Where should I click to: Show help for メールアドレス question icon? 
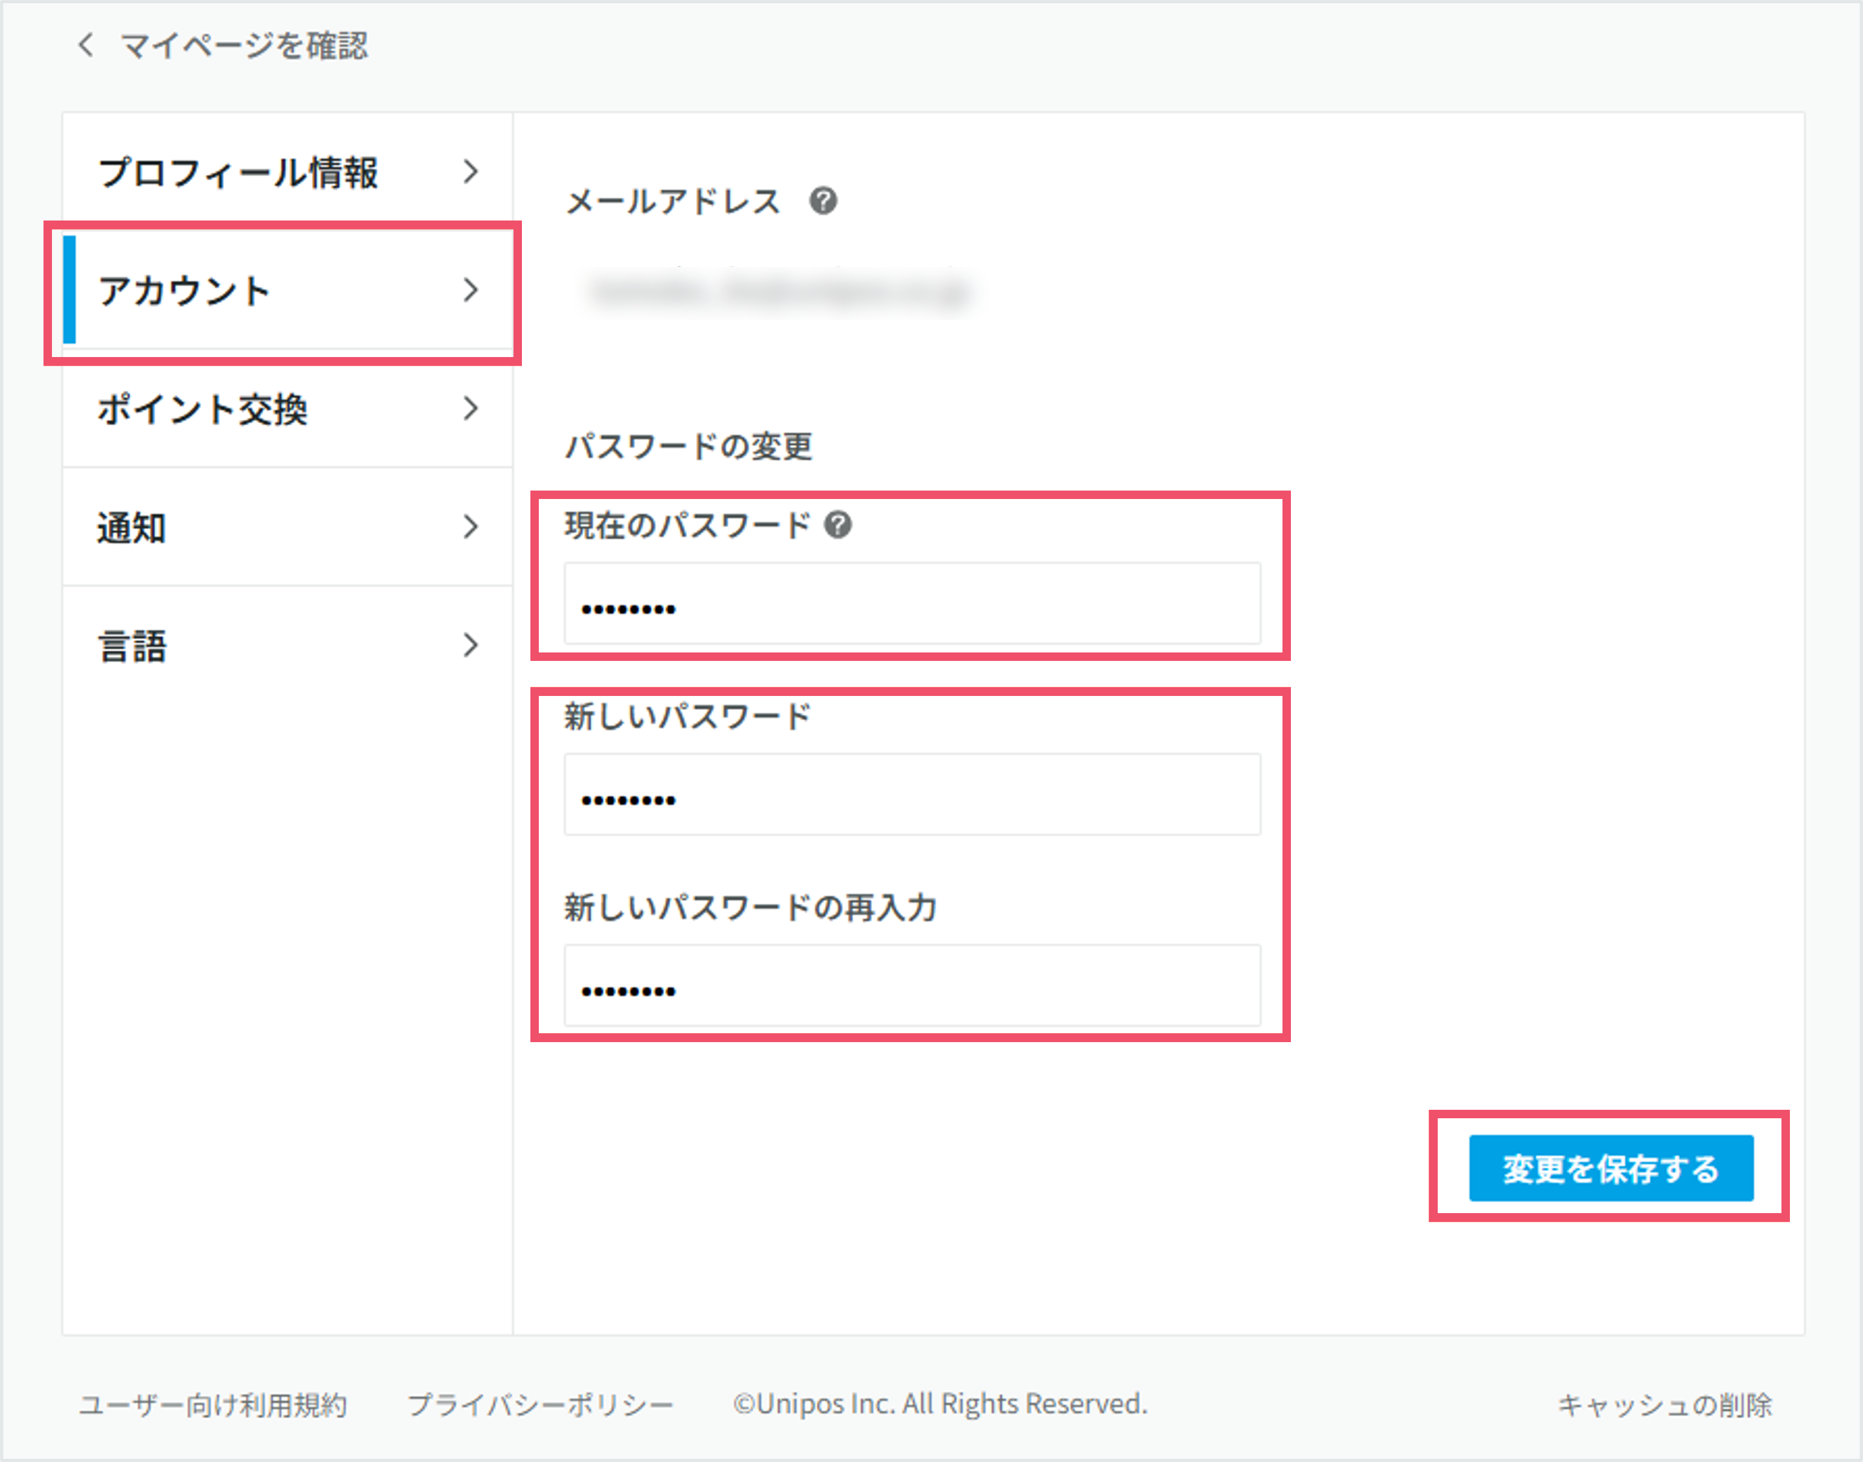(x=823, y=201)
